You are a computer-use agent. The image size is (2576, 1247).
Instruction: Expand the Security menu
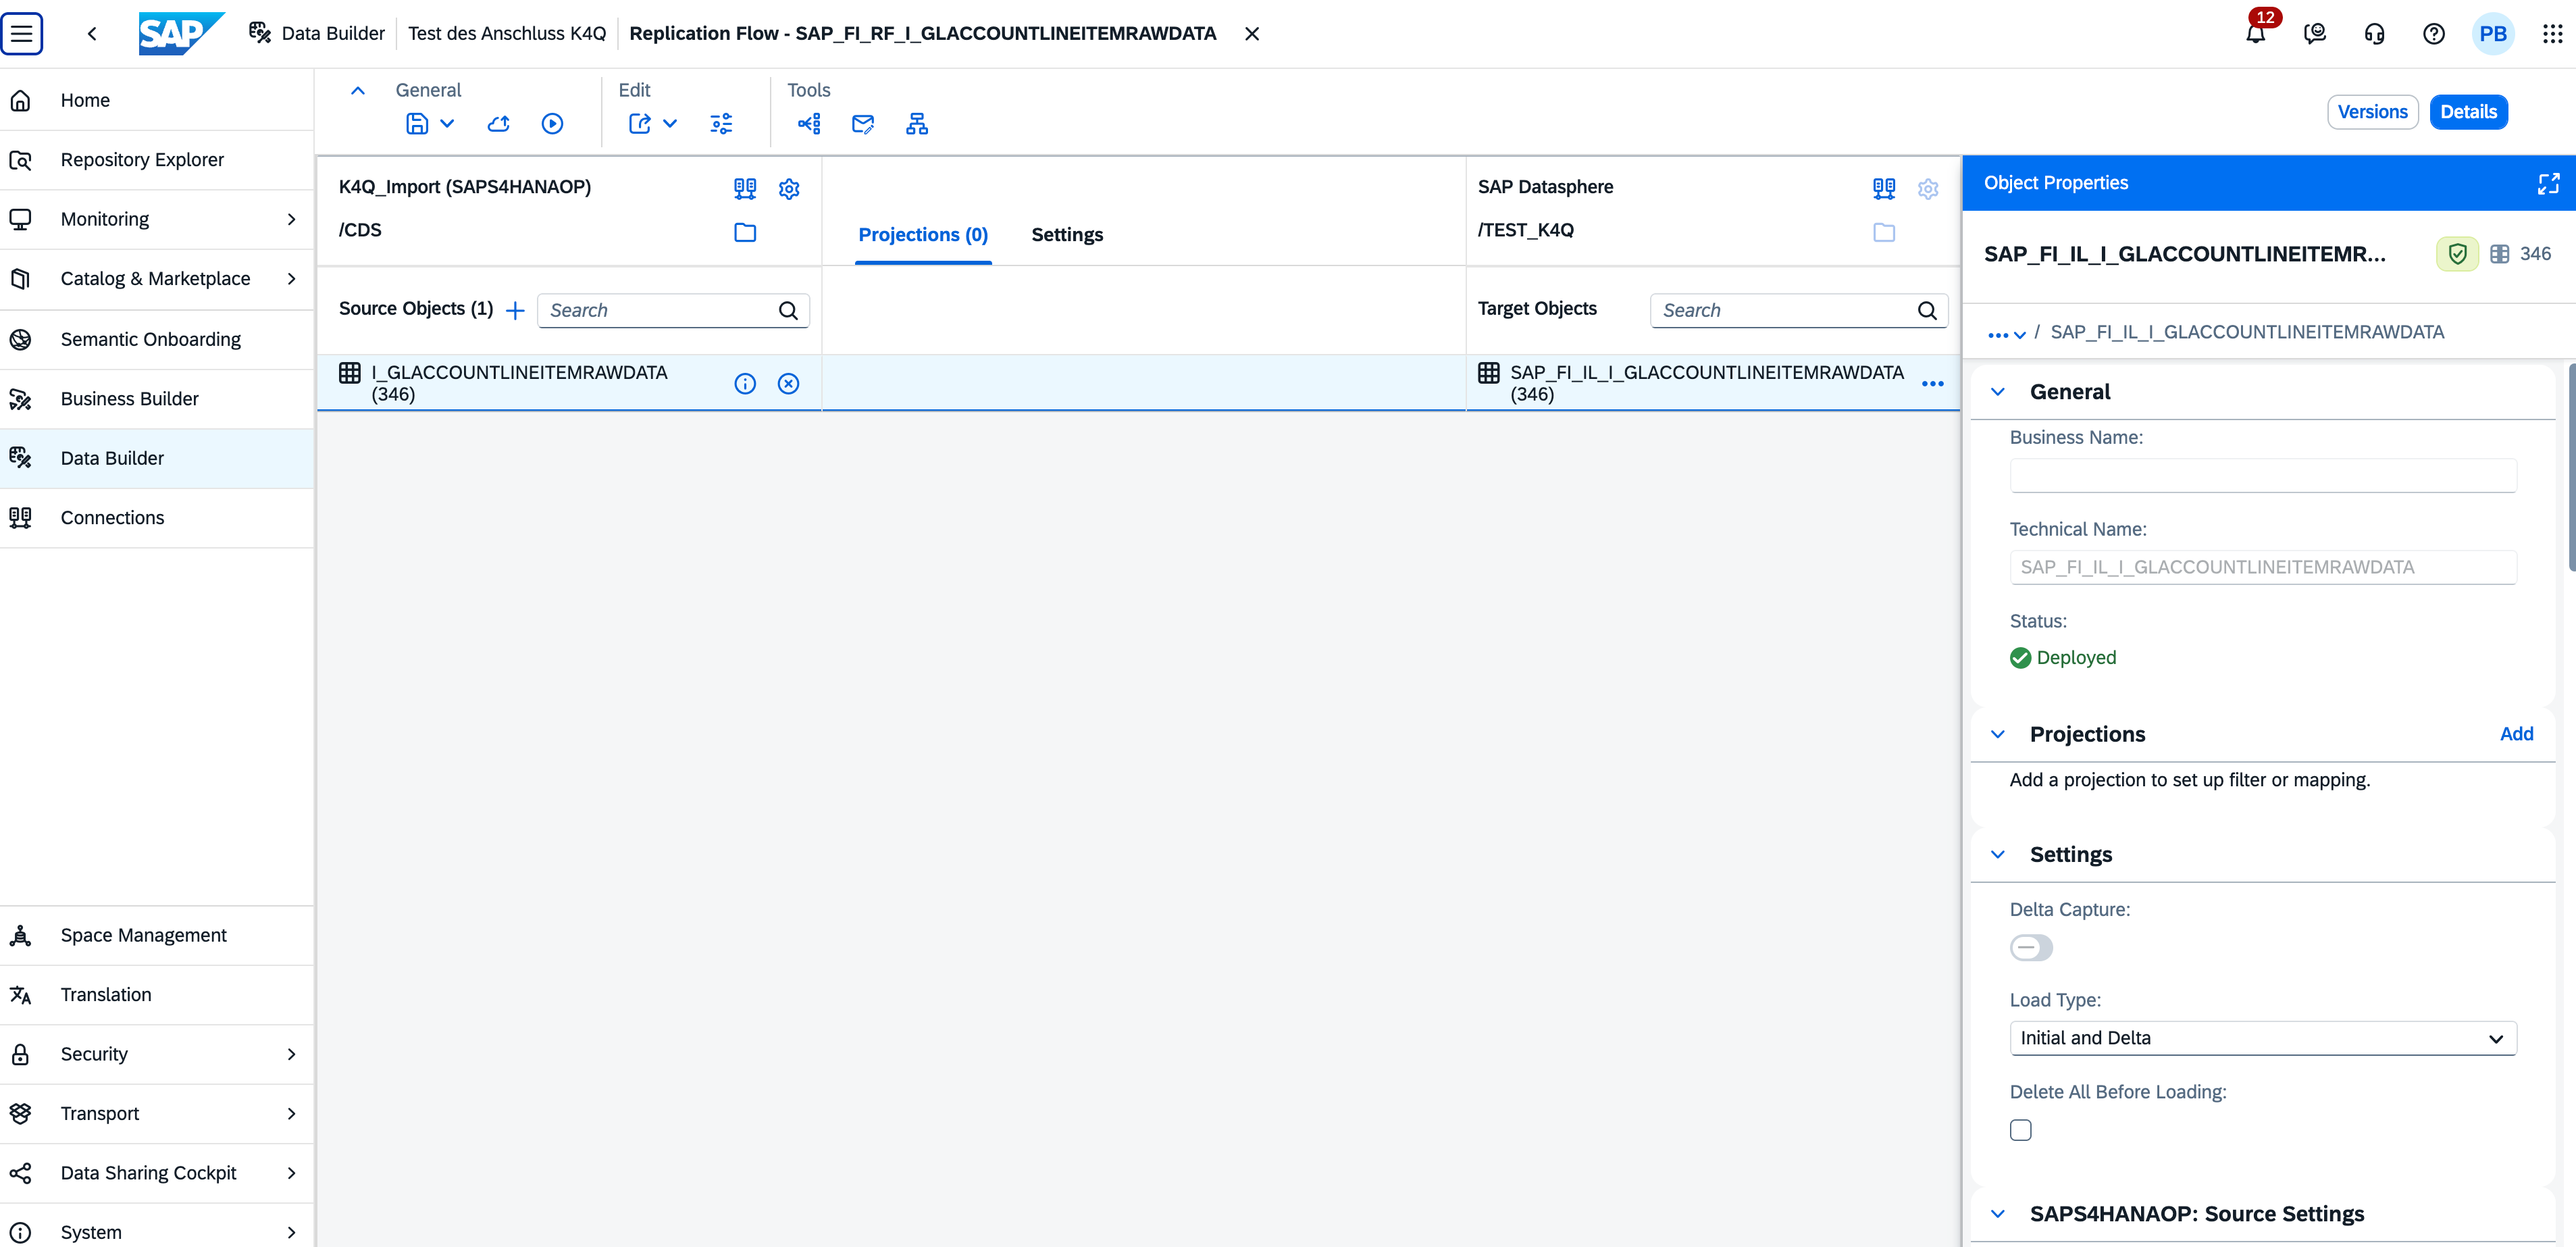[291, 1054]
